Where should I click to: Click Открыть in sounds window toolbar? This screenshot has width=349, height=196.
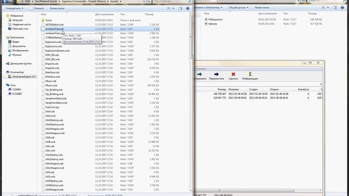coord(37,9)
